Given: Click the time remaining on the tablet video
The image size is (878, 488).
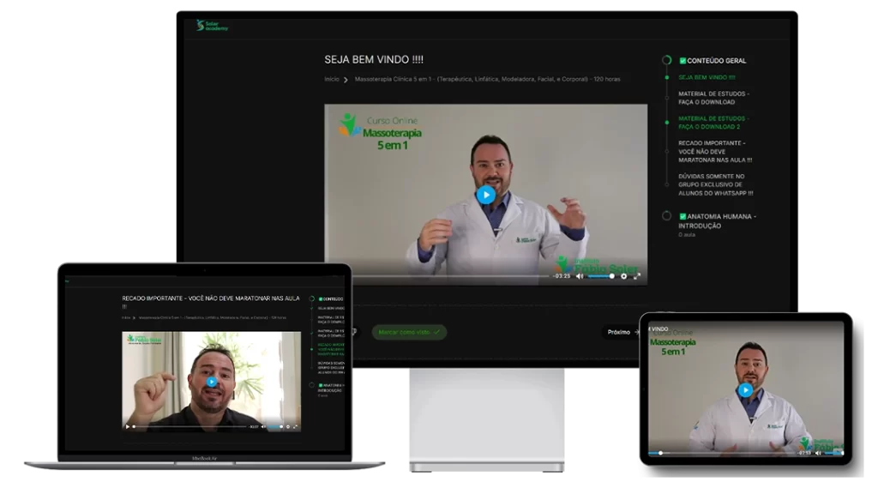Looking at the screenshot, I should click(804, 453).
